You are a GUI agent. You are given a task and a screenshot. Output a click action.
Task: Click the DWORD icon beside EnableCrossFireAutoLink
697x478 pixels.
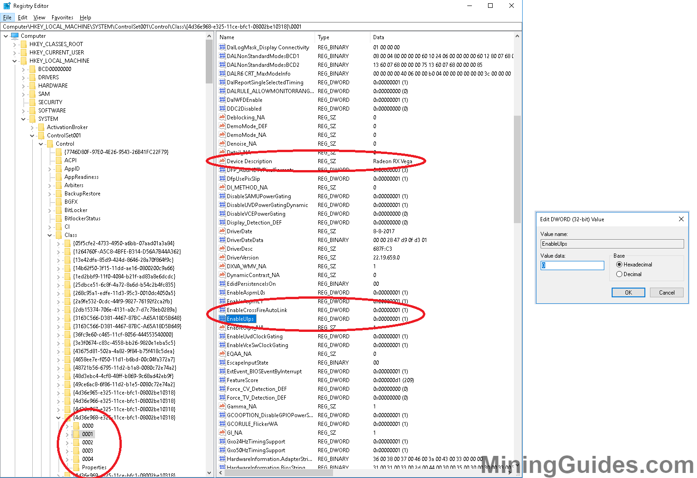pyautogui.click(x=222, y=310)
